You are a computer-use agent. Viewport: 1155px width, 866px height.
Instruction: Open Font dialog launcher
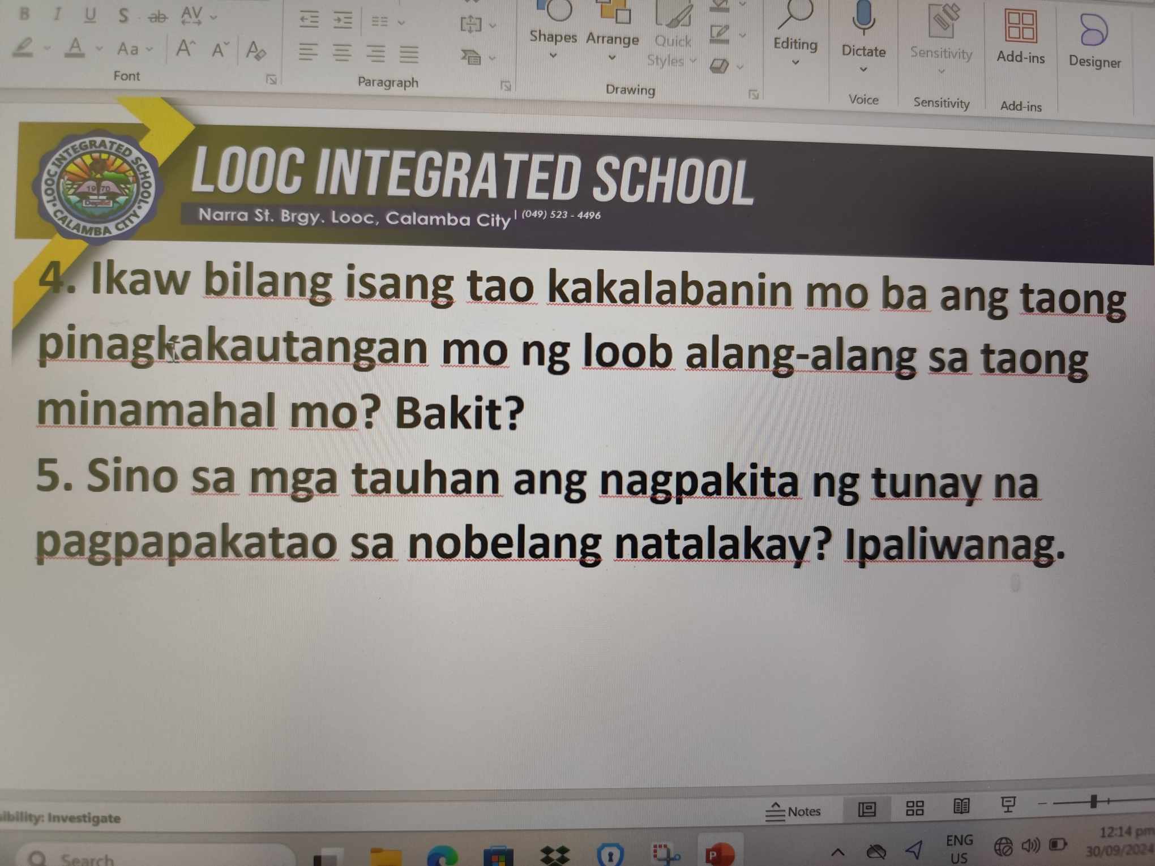pyautogui.click(x=272, y=79)
